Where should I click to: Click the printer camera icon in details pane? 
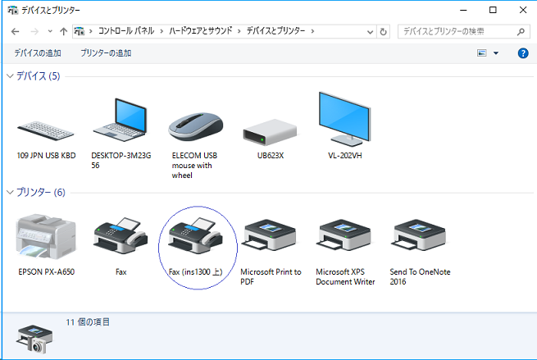[x=34, y=339]
